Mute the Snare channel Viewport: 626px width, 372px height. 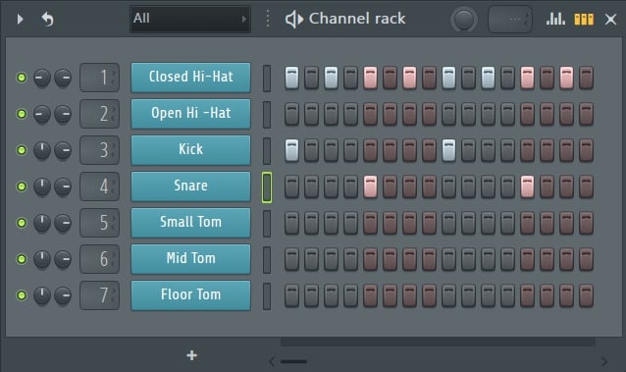pos(22,186)
